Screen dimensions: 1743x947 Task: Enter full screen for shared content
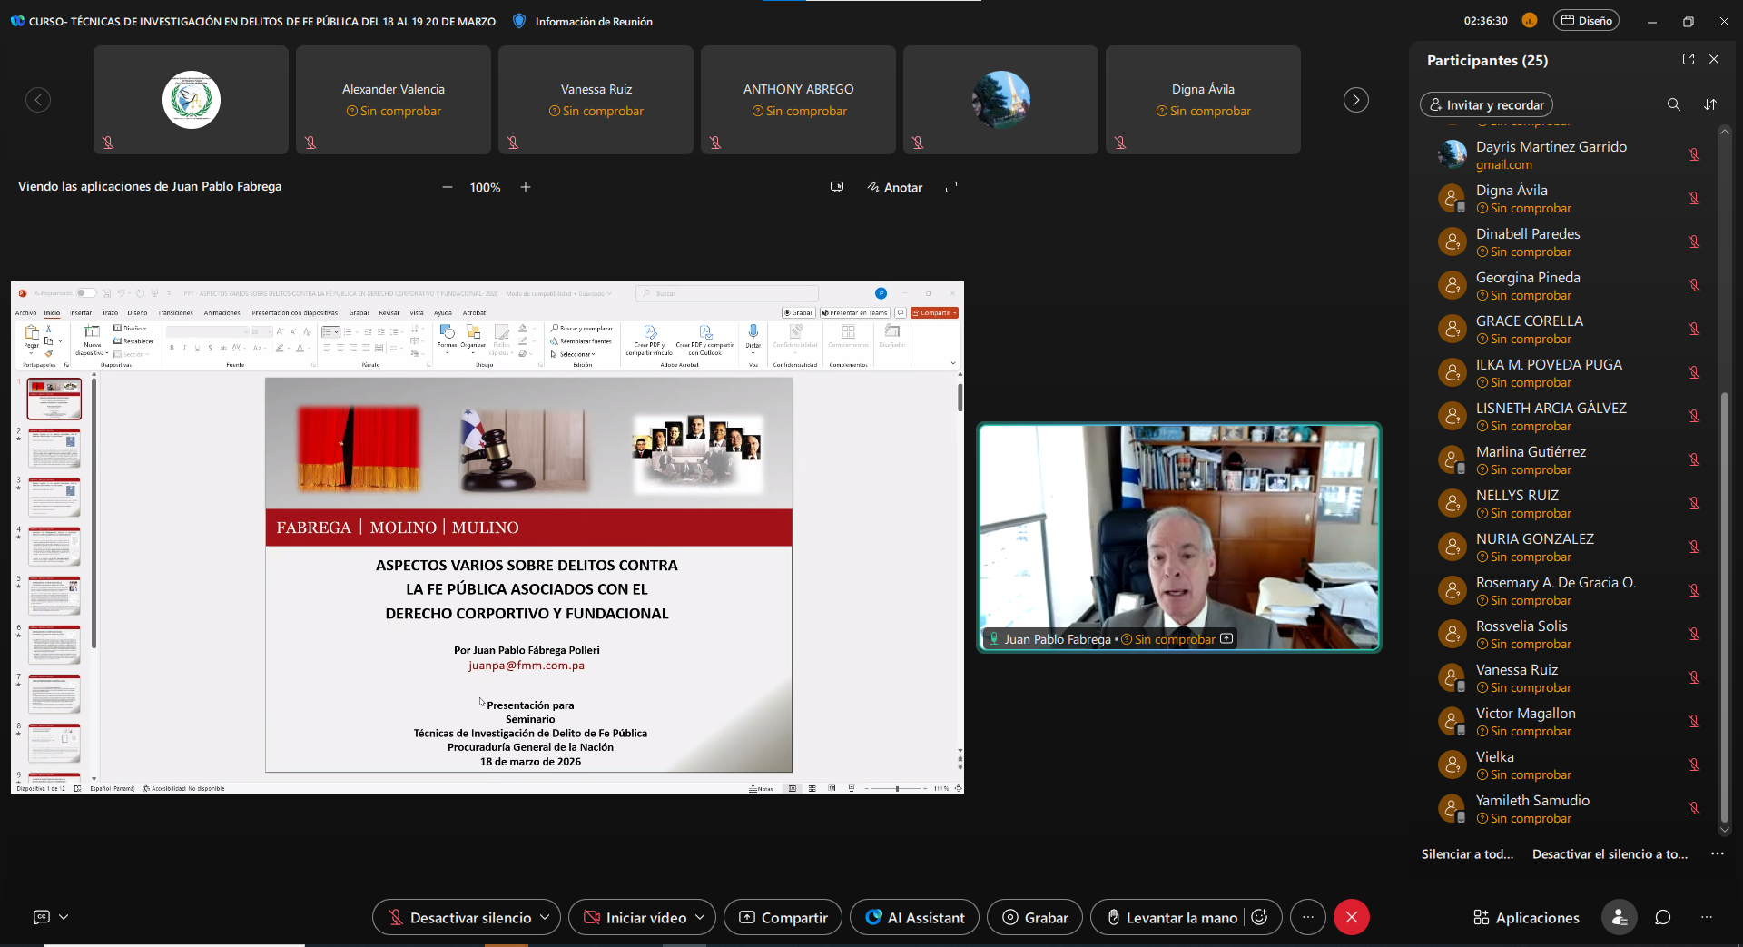(x=951, y=187)
